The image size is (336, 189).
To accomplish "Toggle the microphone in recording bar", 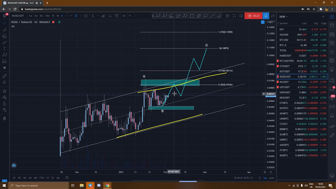I will (x=266, y=16).
